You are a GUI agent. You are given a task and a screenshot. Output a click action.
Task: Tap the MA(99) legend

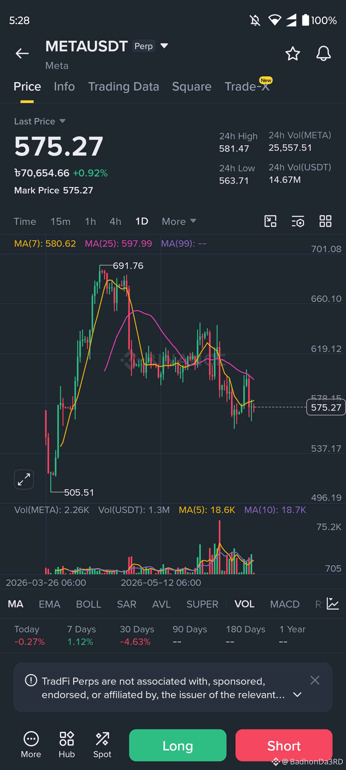[x=184, y=244]
